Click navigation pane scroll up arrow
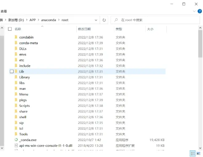The width and height of the screenshot is (203, 157). [2, 28]
